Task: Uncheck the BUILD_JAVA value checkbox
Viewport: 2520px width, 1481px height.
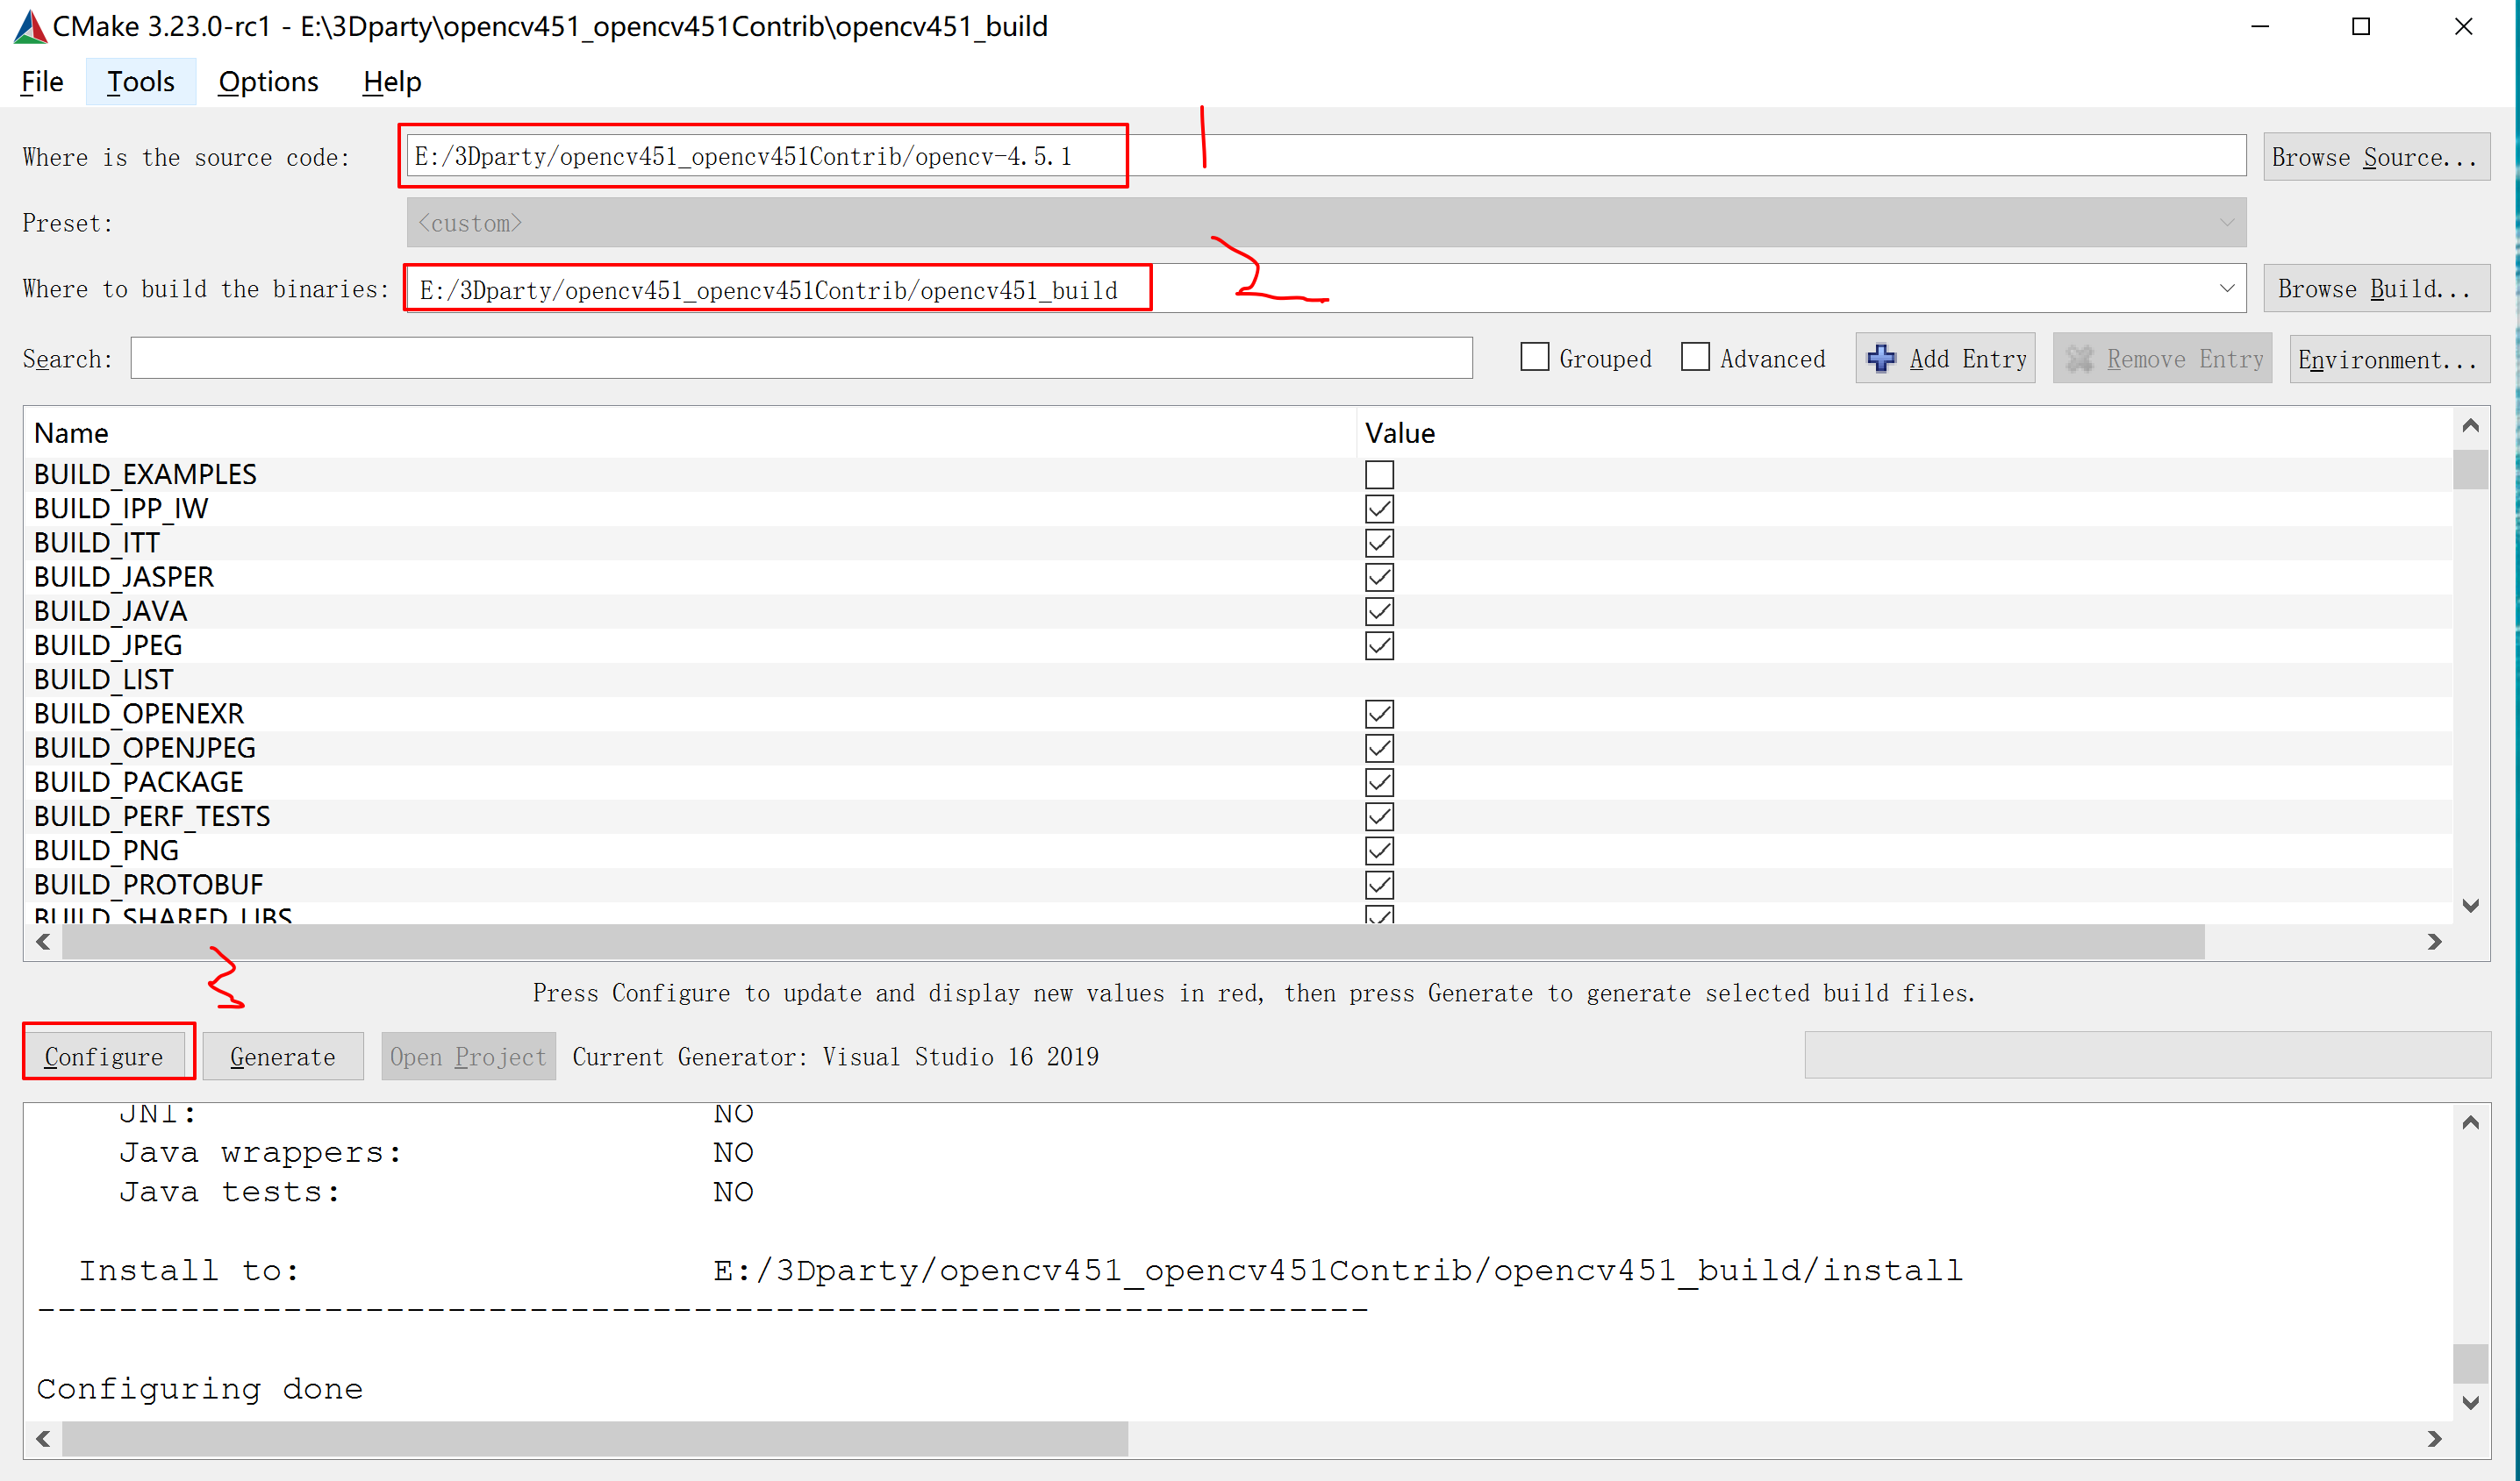Action: (1379, 611)
